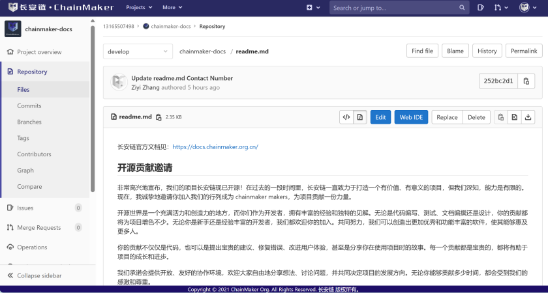Download the file icon
The width and height of the screenshot is (548, 293).
point(528,117)
